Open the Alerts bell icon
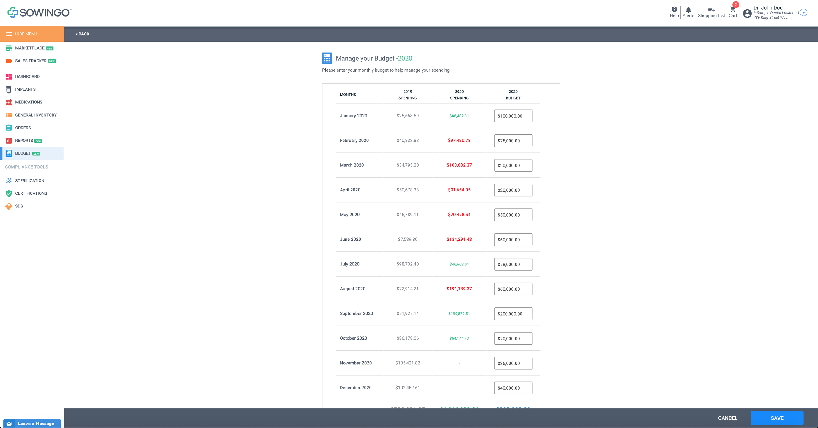Viewport: 818px width, 428px height. [688, 10]
